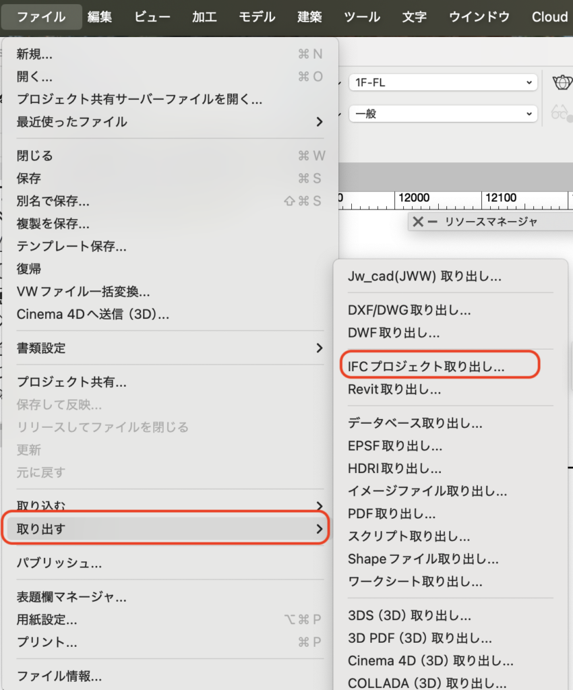Expand the 取り込む submenu
Screen dimensions: 573x690
[169, 505]
